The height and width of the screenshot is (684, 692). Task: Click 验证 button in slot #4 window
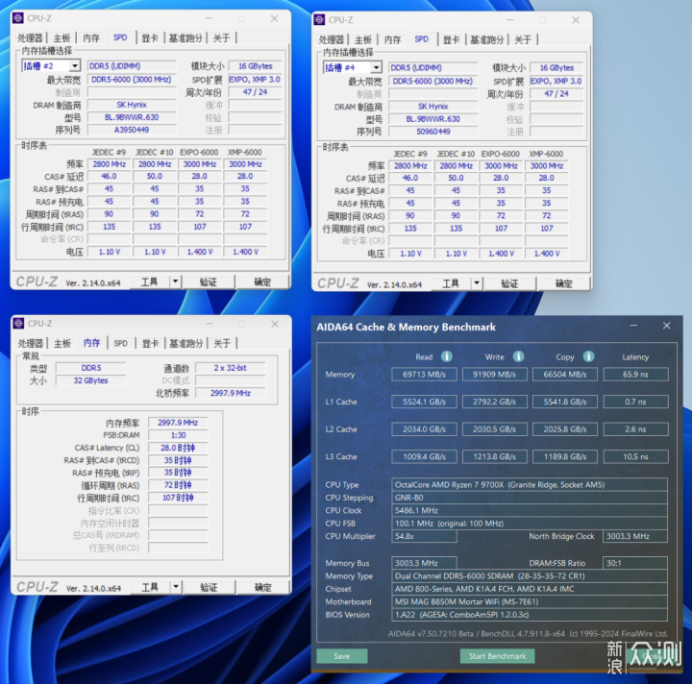point(509,283)
